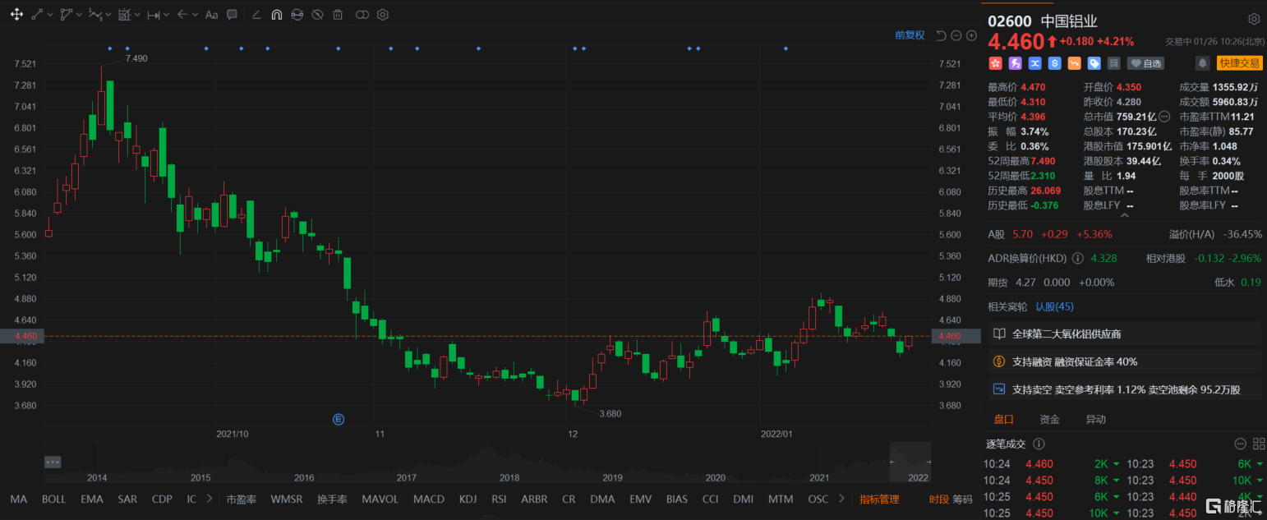Open the Gann tool dropdown arrow

click(x=138, y=15)
